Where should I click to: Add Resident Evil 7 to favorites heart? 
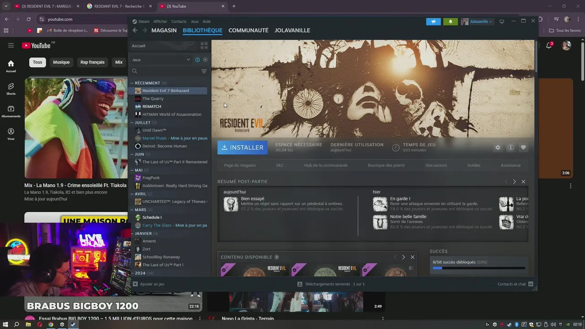tap(523, 148)
